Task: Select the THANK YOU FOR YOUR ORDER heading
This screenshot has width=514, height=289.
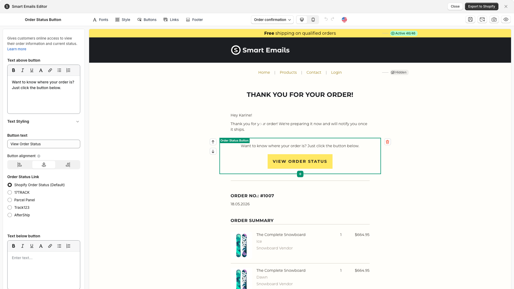Action: (300, 95)
